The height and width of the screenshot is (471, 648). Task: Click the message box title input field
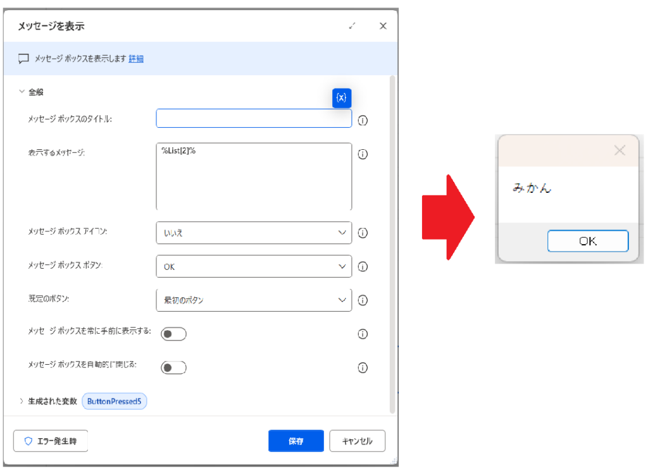[253, 119]
